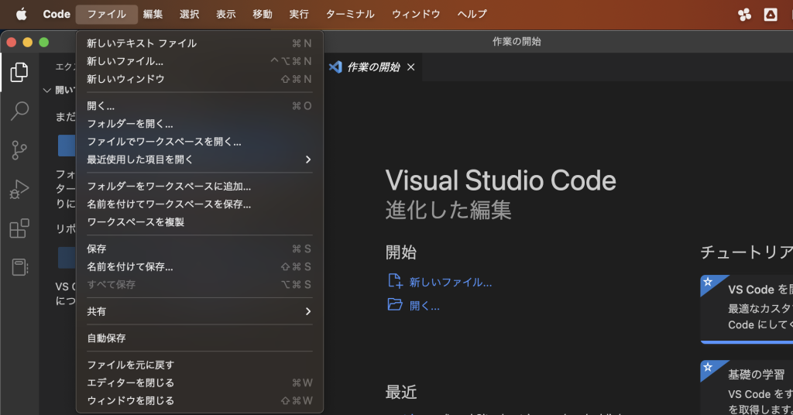Click the Apple menu icon

coord(21,14)
